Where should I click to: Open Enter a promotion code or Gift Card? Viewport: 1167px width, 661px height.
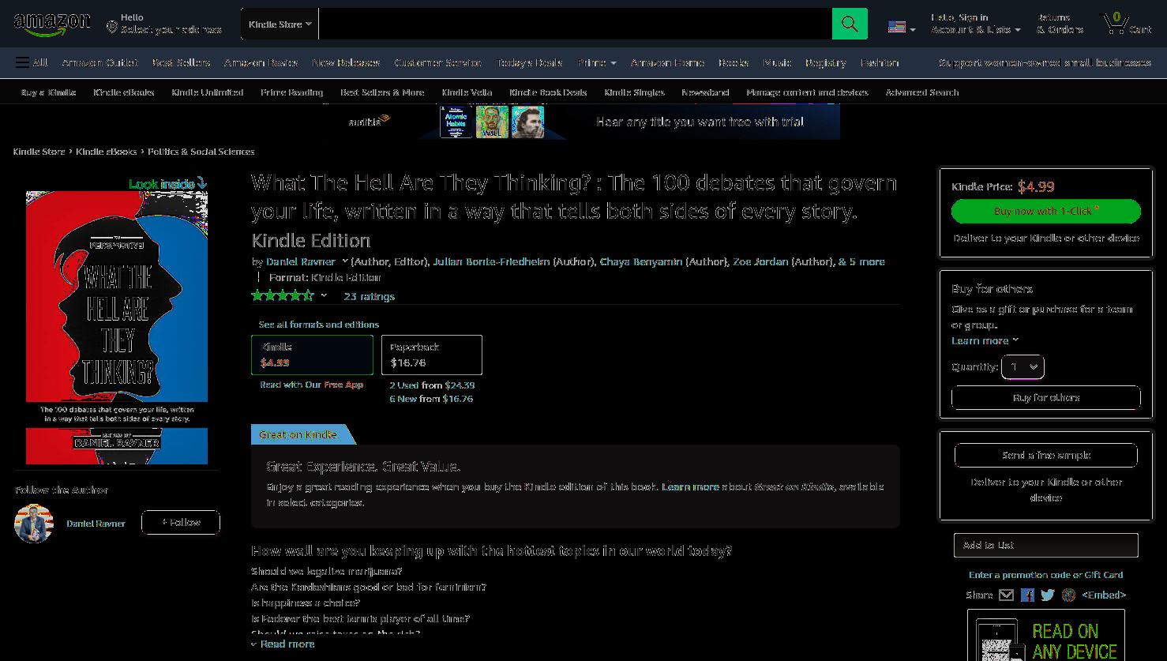click(x=1045, y=575)
